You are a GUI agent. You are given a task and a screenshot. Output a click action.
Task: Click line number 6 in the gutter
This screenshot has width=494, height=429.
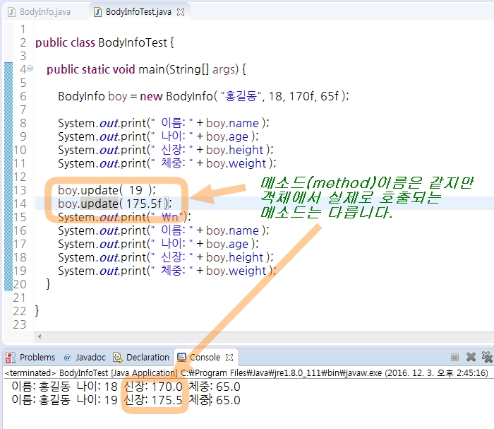point(23,96)
